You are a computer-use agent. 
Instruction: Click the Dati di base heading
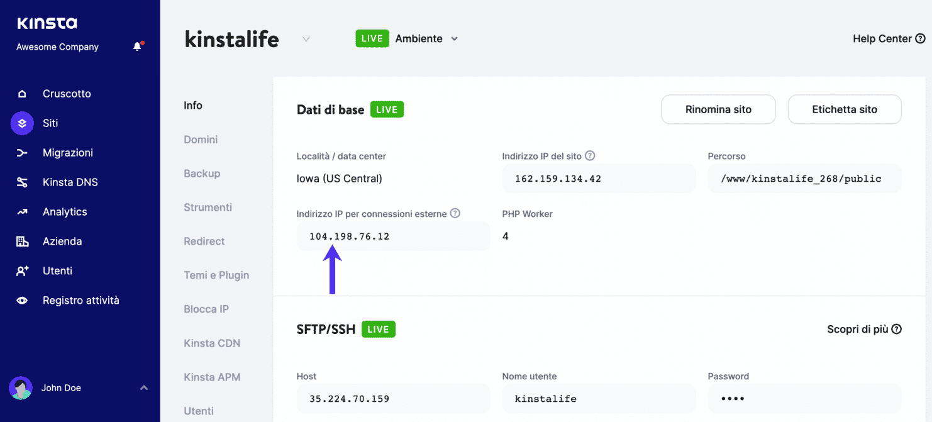(x=330, y=109)
